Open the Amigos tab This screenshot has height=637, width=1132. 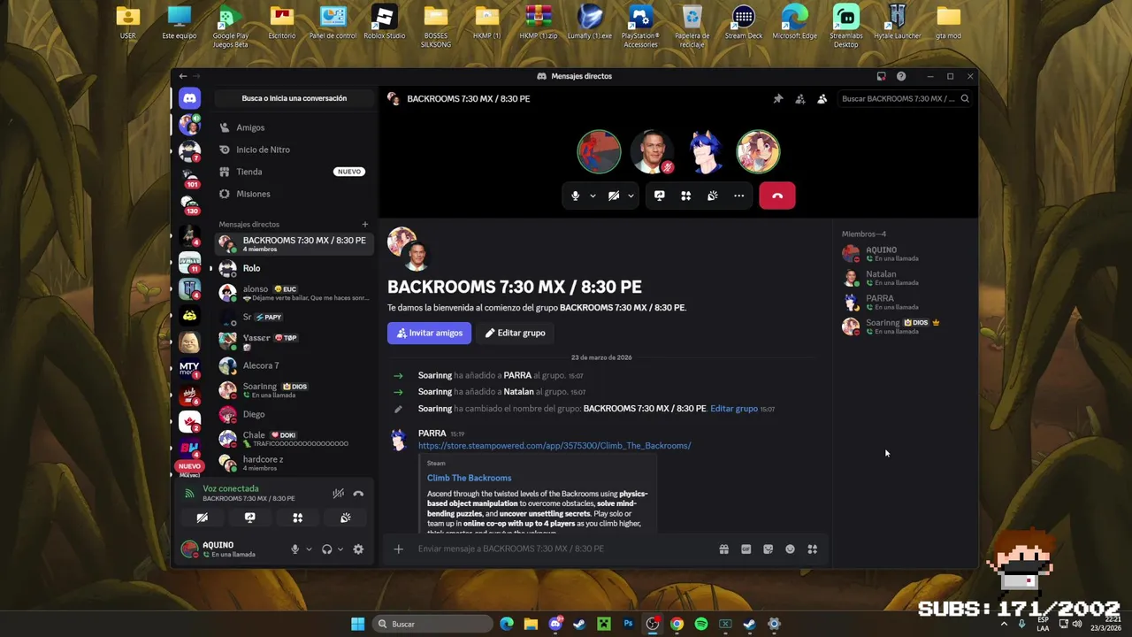[293, 127]
